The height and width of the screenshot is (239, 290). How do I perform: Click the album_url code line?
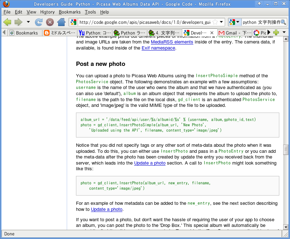pos(168,120)
